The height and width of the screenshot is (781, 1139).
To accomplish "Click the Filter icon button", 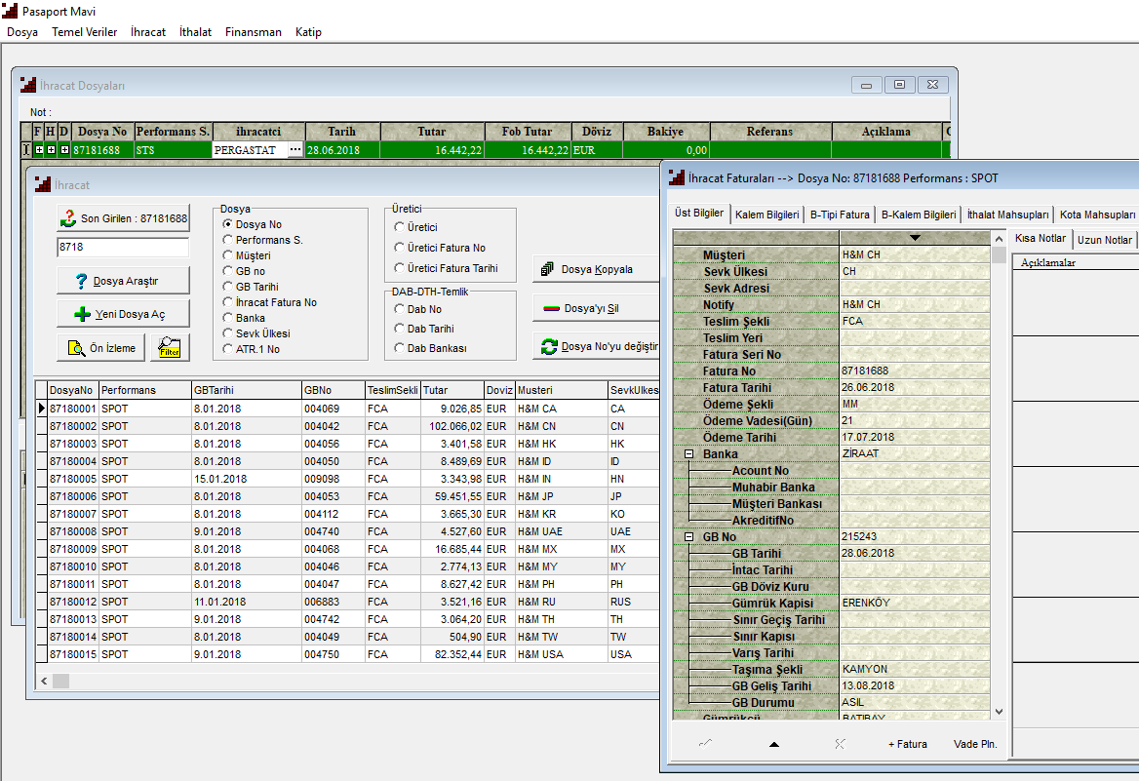I will 170,347.
